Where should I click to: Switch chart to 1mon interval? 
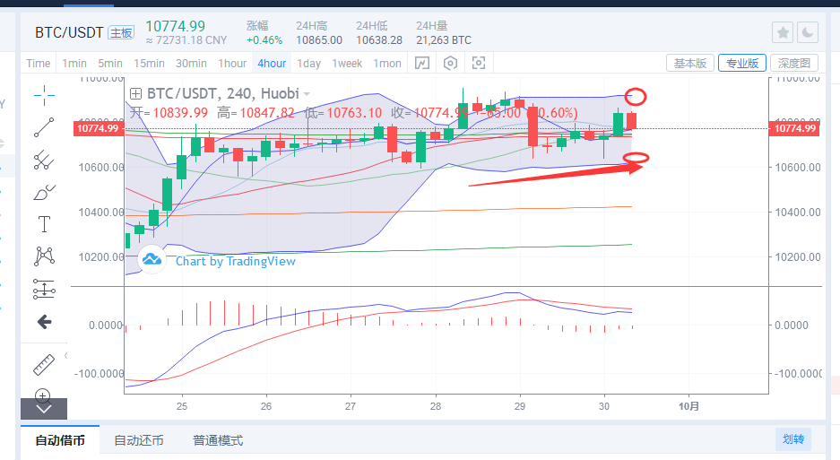pos(387,64)
